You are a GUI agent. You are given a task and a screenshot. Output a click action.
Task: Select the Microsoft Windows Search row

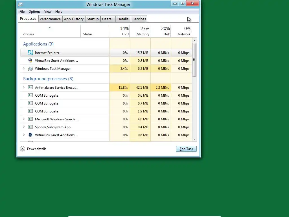(x=106, y=119)
